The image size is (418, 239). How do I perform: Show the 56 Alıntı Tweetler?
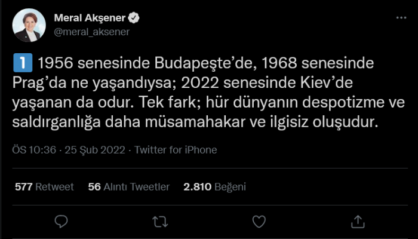(128, 186)
